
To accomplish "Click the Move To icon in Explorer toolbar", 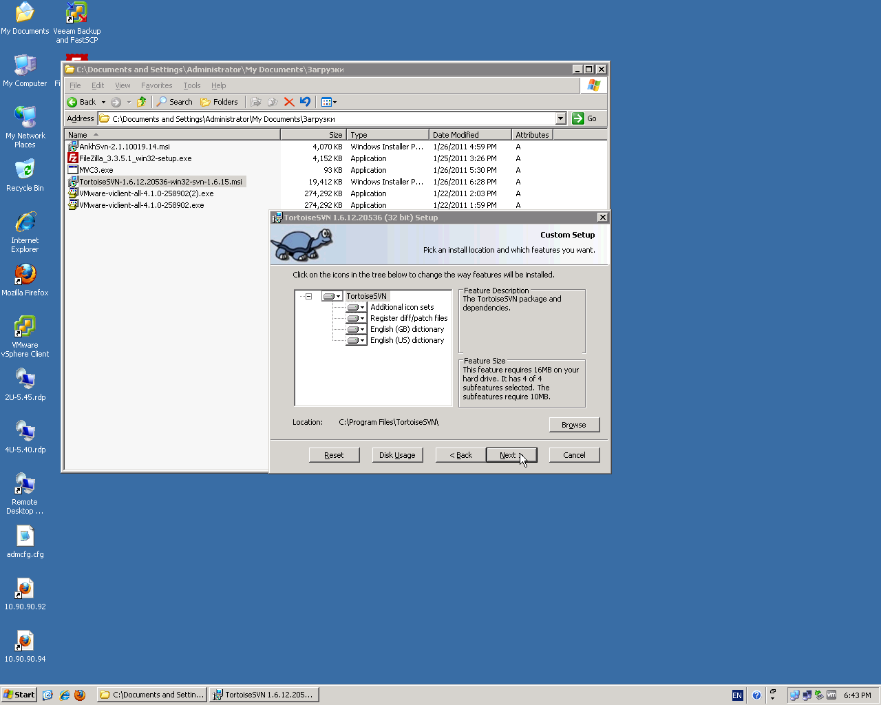I will 256,102.
